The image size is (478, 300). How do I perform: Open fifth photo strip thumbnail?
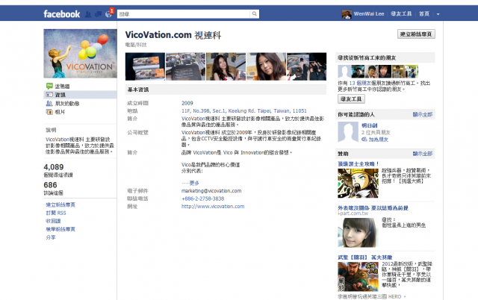[306, 66]
